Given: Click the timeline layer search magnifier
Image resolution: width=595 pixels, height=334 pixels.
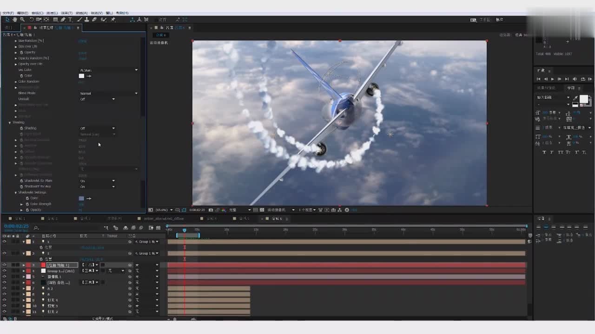Looking at the screenshot, I should 36,228.
